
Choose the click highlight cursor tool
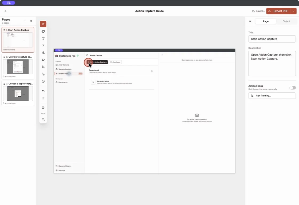43,74
